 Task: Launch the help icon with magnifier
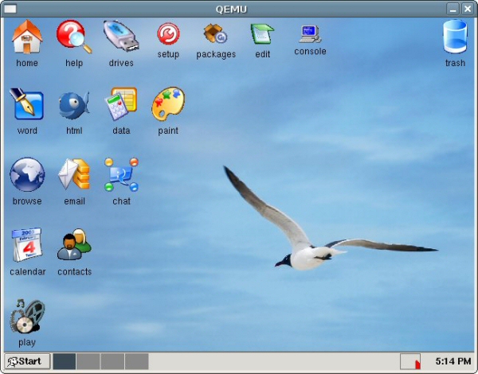click(x=73, y=37)
